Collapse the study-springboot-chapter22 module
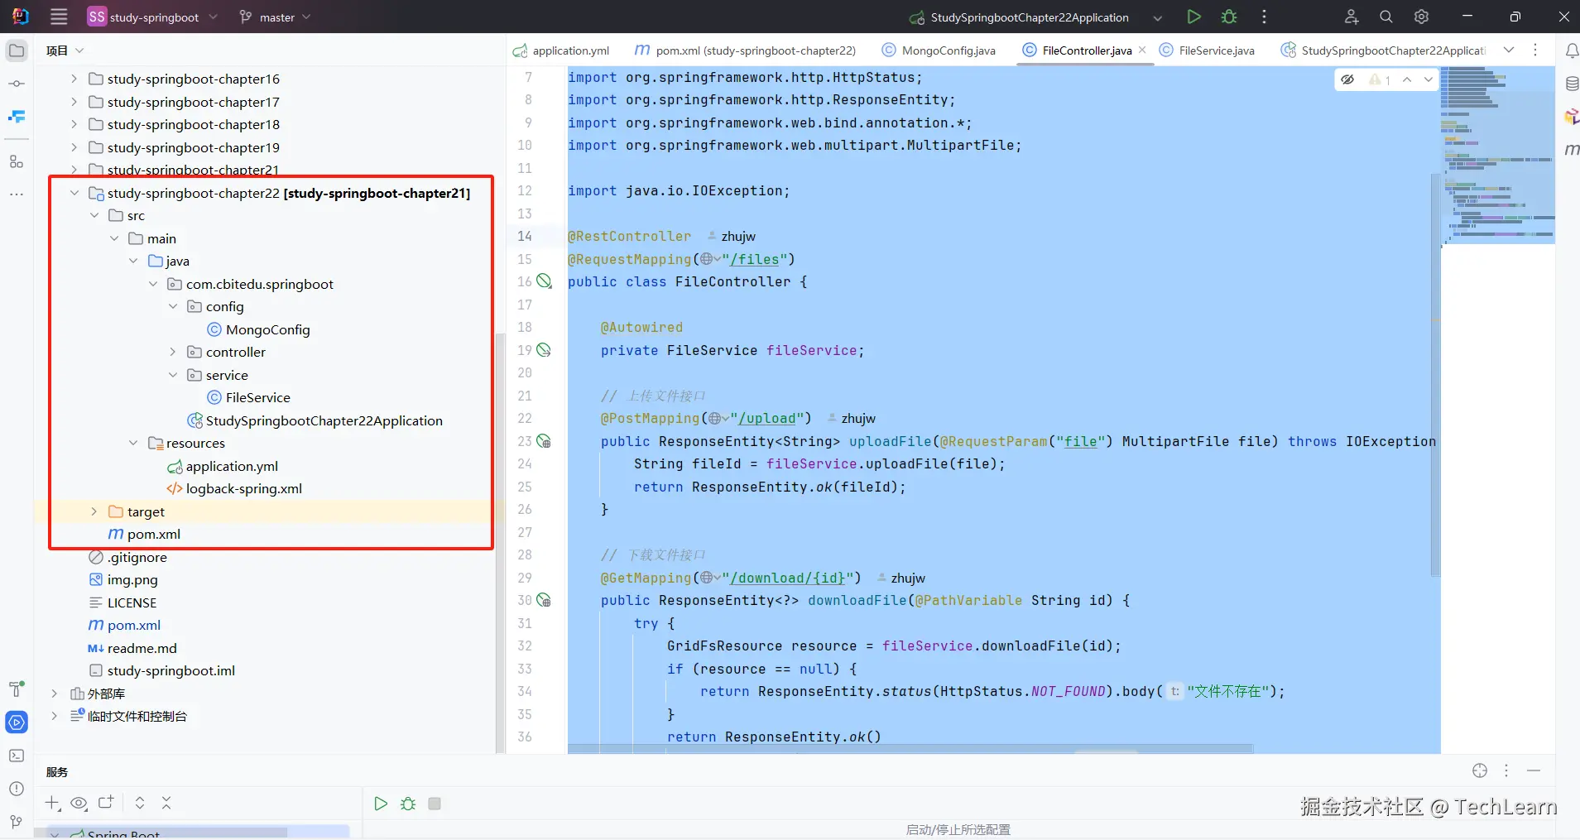The height and width of the screenshot is (840, 1580). pos(74,193)
